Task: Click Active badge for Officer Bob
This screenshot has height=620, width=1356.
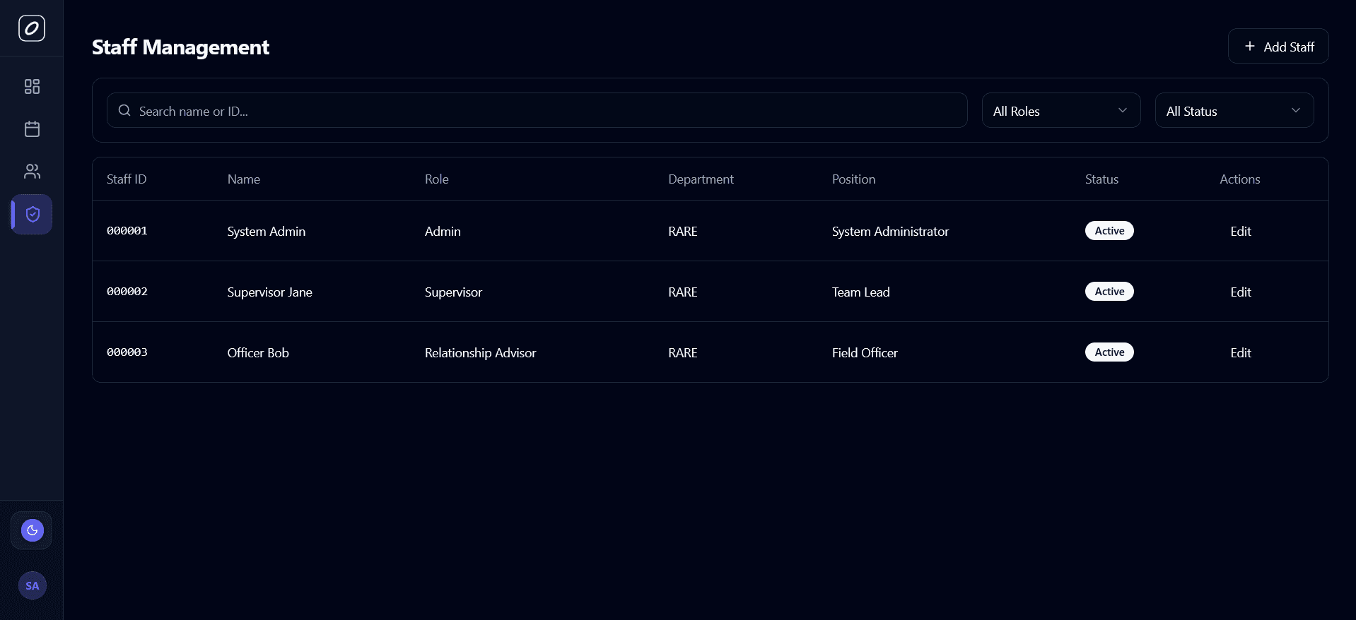Action: [1109, 352]
